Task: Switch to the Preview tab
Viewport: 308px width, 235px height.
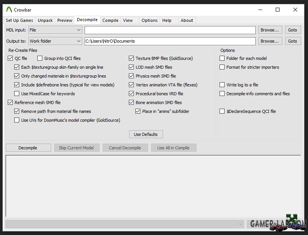Action: coord(65,20)
